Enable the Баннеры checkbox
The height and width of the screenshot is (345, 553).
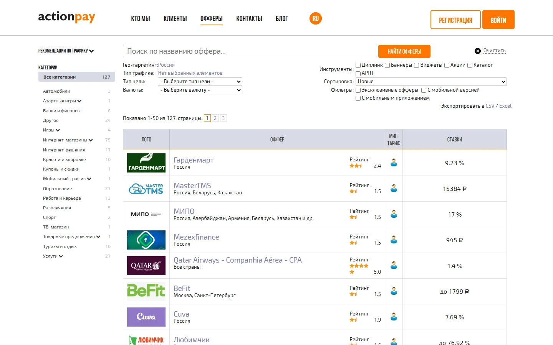387,66
